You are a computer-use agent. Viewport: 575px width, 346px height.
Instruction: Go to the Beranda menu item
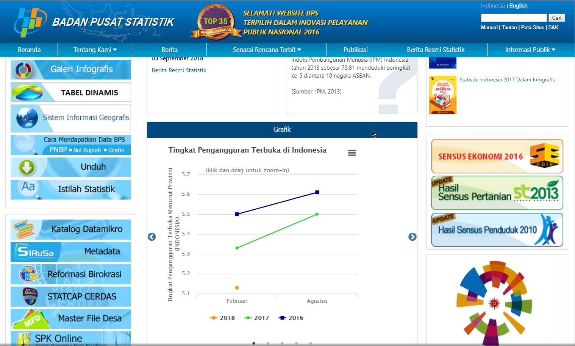click(x=29, y=50)
